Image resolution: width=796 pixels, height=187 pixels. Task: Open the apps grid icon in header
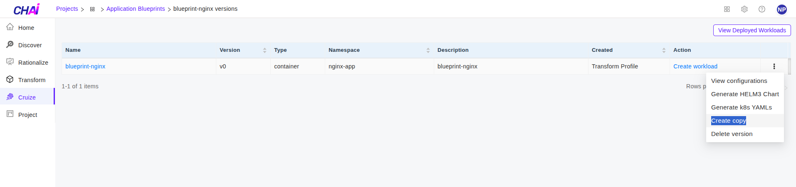pyautogui.click(x=727, y=9)
